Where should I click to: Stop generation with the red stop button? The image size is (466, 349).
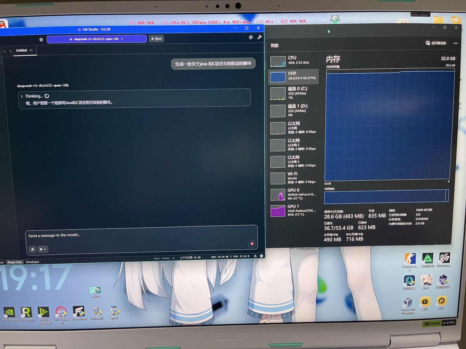252,244
